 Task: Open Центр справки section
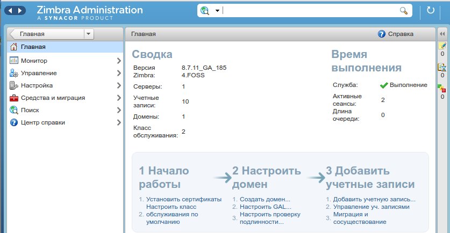click(43, 122)
